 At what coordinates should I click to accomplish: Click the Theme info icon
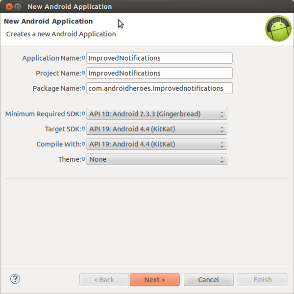coord(83,159)
